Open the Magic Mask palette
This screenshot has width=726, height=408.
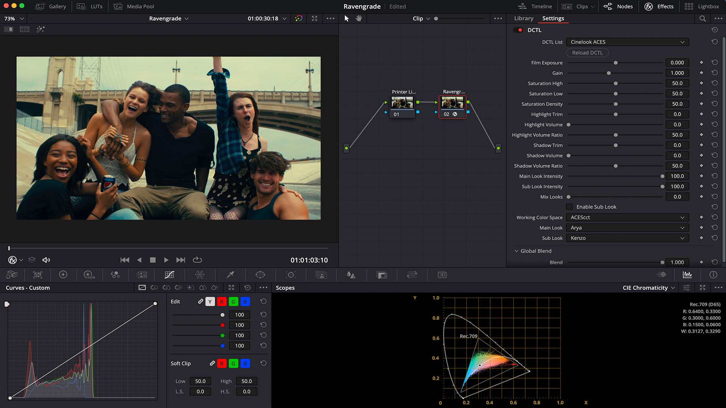tap(321, 275)
